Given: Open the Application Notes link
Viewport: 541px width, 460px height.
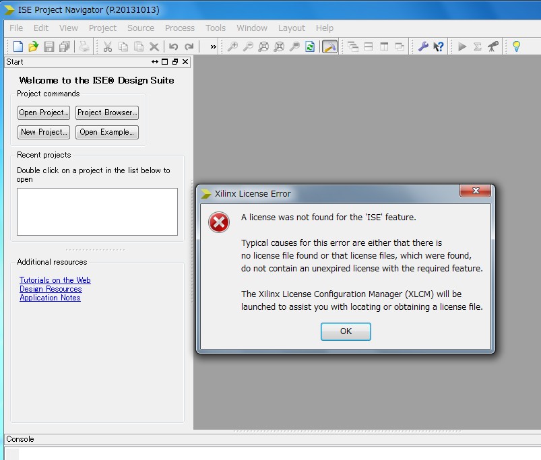Looking at the screenshot, I should coord(50,298).
